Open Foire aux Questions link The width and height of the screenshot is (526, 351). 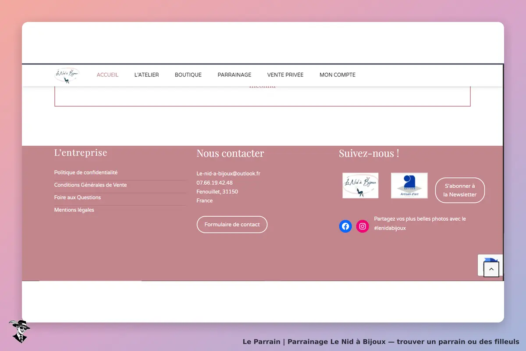[78, 197]
